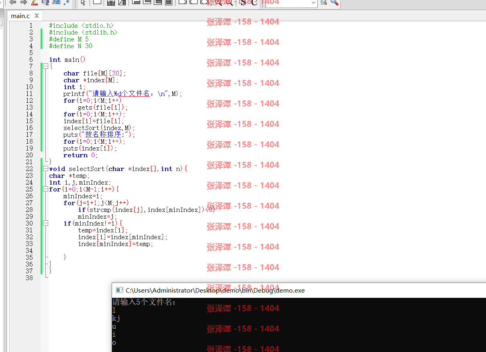Toggle the highlight marker pen icon
The width and height of the screenshot is (486, 352).
[x=34, y=2]
